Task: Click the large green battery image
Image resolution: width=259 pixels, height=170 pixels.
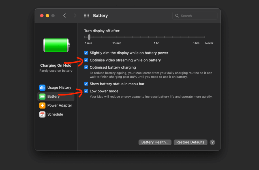Action: 57,45
